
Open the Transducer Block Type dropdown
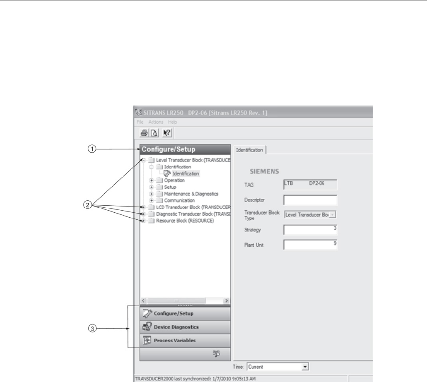(x=333, y=215)
